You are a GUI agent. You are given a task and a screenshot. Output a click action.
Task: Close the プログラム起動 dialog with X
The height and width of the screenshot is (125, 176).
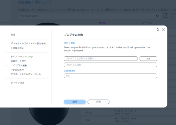[163, 30]
